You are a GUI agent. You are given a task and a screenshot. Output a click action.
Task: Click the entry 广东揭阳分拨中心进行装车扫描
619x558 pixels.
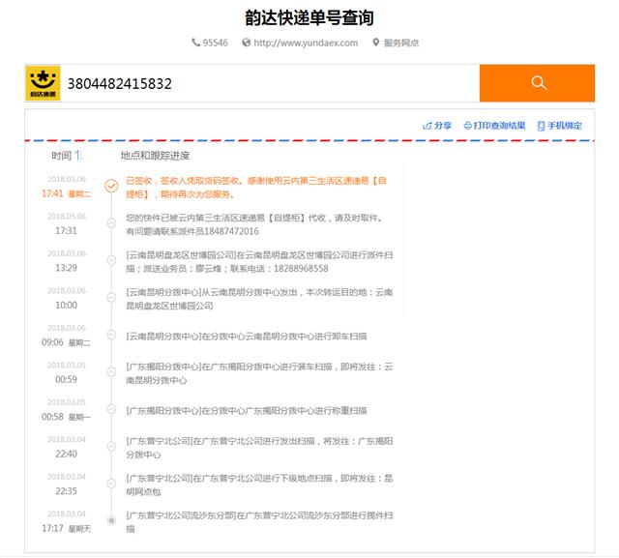259,373
